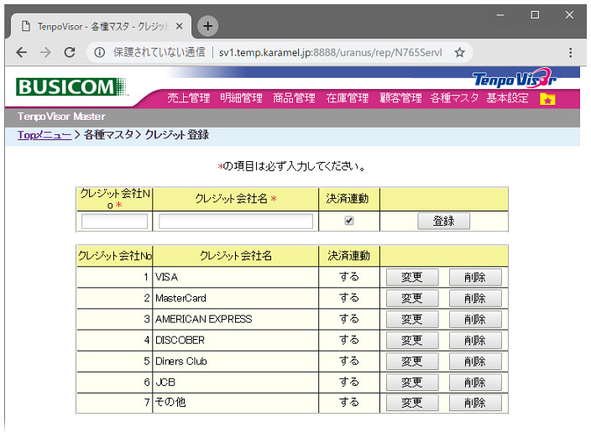Select the AMERICAN EXPRESS name cell

point(236,320)
